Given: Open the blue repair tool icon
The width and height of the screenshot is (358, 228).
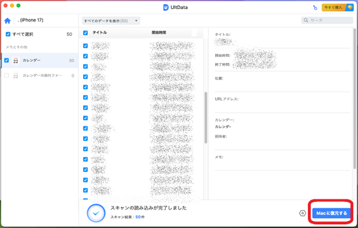Looking at the screenshot, I should (x=315, y=8).
